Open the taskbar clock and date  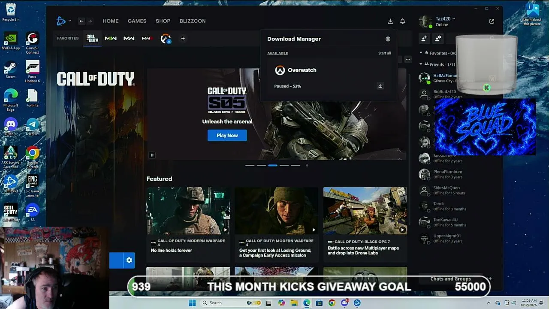tap(529, 303)
